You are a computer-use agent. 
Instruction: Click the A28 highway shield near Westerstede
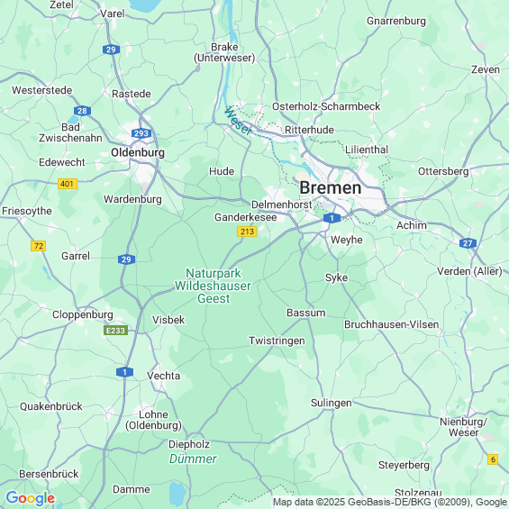pyautogui.click(x=82, y=111)
